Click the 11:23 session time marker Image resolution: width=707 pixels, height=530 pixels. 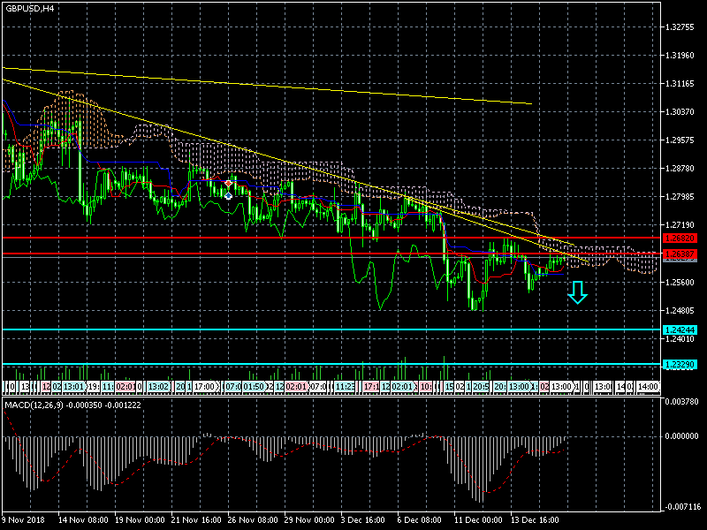tap(346, 387)
